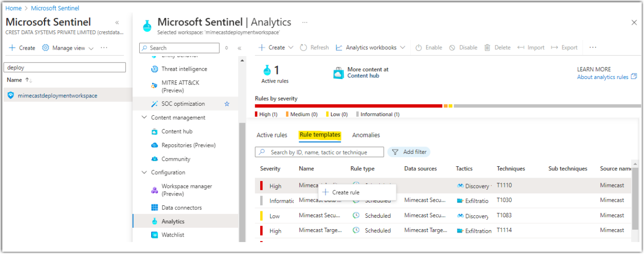
Task: Click the Medium severity orange legend swatch
Action: pyautogui.click(x=287, y=114)
